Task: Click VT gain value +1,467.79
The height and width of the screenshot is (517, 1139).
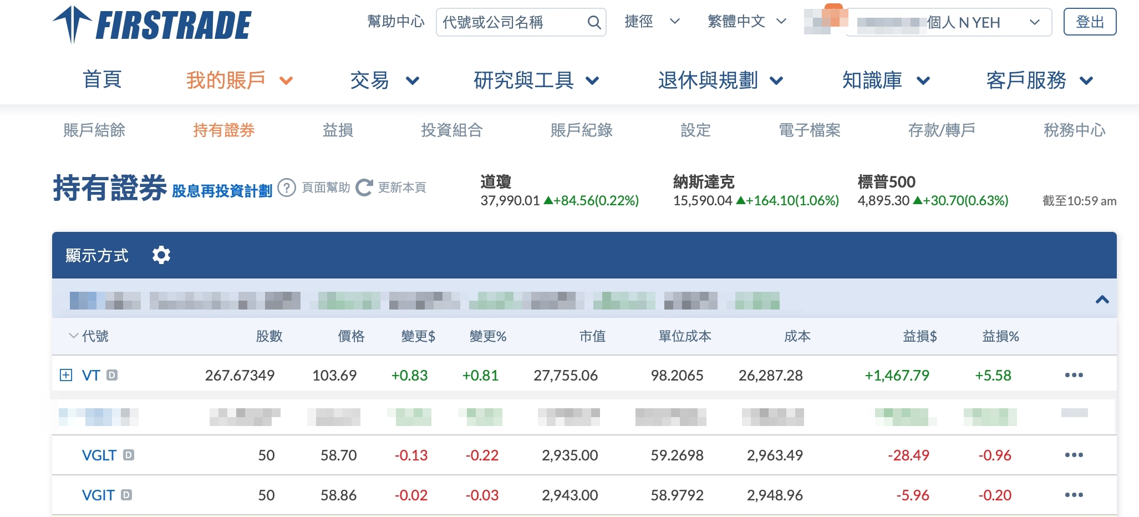Action: pyautogui.click(x=897, y=376)
